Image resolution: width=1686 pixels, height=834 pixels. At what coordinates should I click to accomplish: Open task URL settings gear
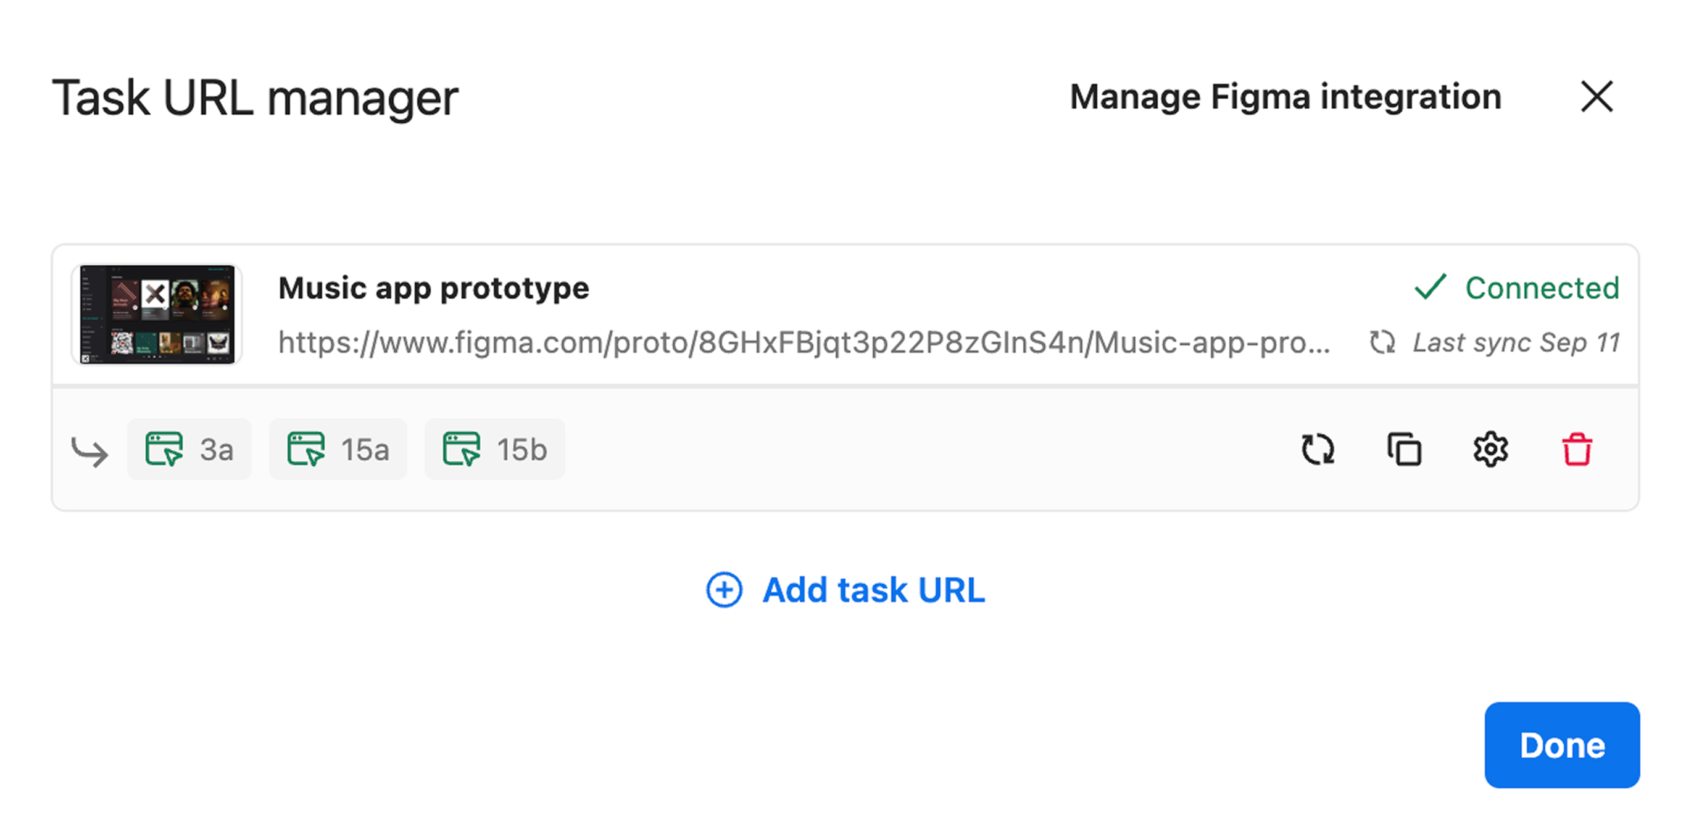[1490, 449]
